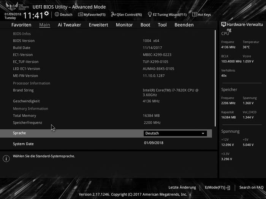266x199 pixels.
Task: Click Vcore 1.059 V reading
Action: [x=248, y=61]
